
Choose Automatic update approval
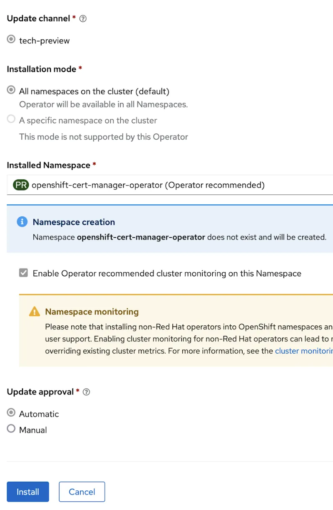coord(12,413)
